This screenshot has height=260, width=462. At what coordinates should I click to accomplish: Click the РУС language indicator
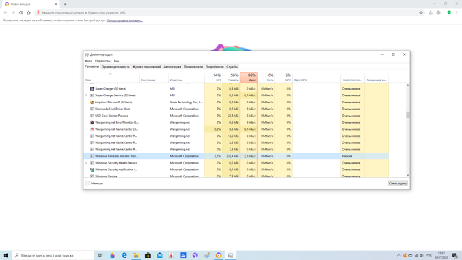pyautogui.click(x=429, y=255)
